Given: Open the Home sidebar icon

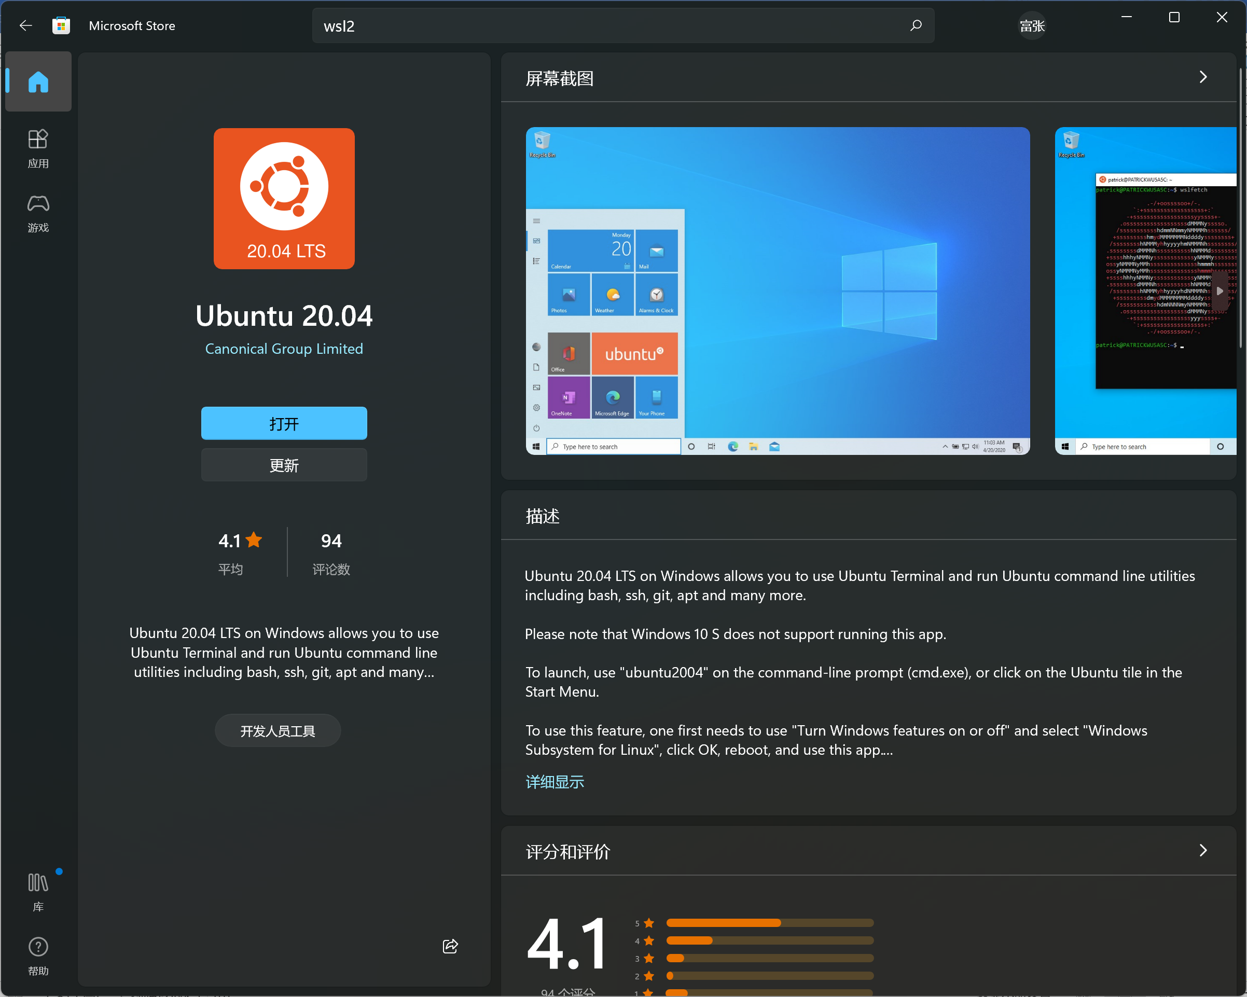Looking at the screenshot, I should pos(38,81).
